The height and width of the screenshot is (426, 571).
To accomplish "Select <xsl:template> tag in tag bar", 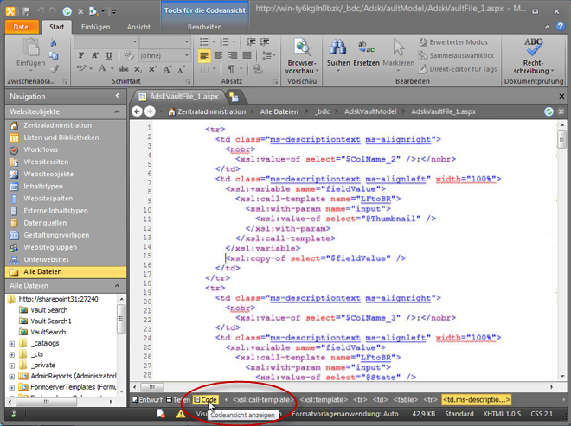I will click(x=324, y=400).
